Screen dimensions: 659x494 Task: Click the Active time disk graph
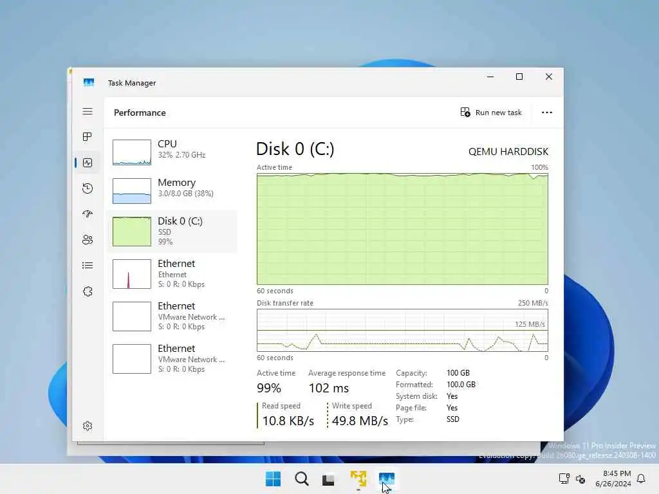(x=402, y=229)
